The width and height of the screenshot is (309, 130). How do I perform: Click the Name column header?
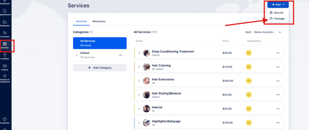pos(139,41)
